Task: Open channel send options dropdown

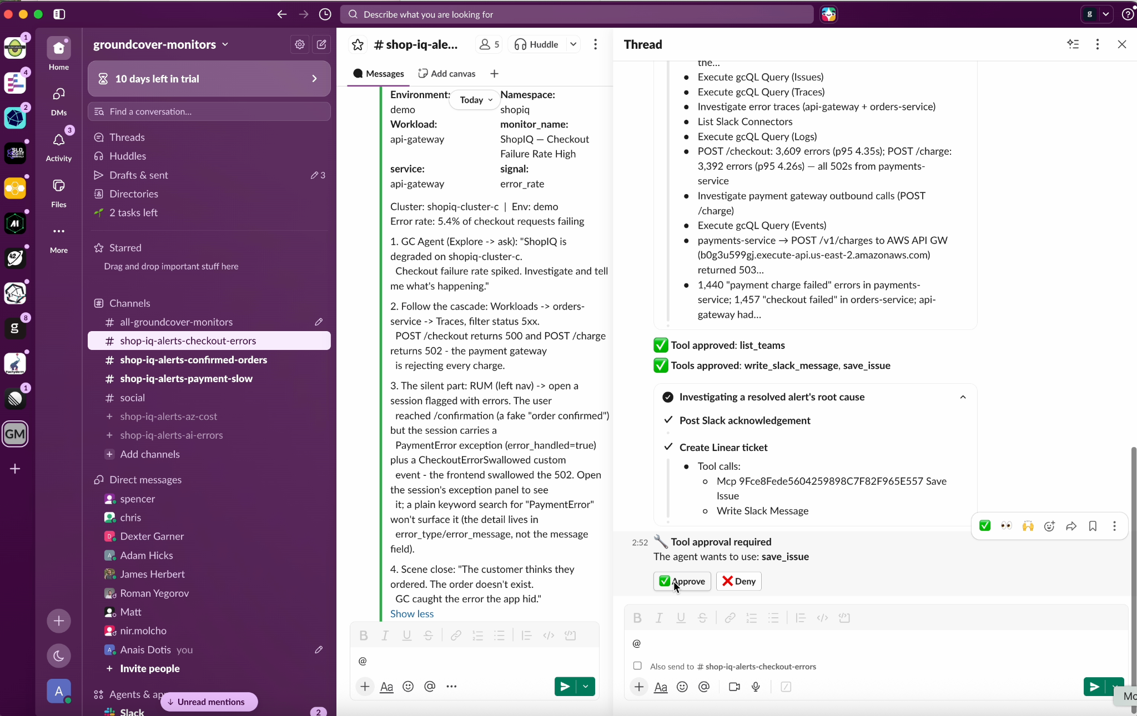Action: pyautogui.click(x=586, y=686)
